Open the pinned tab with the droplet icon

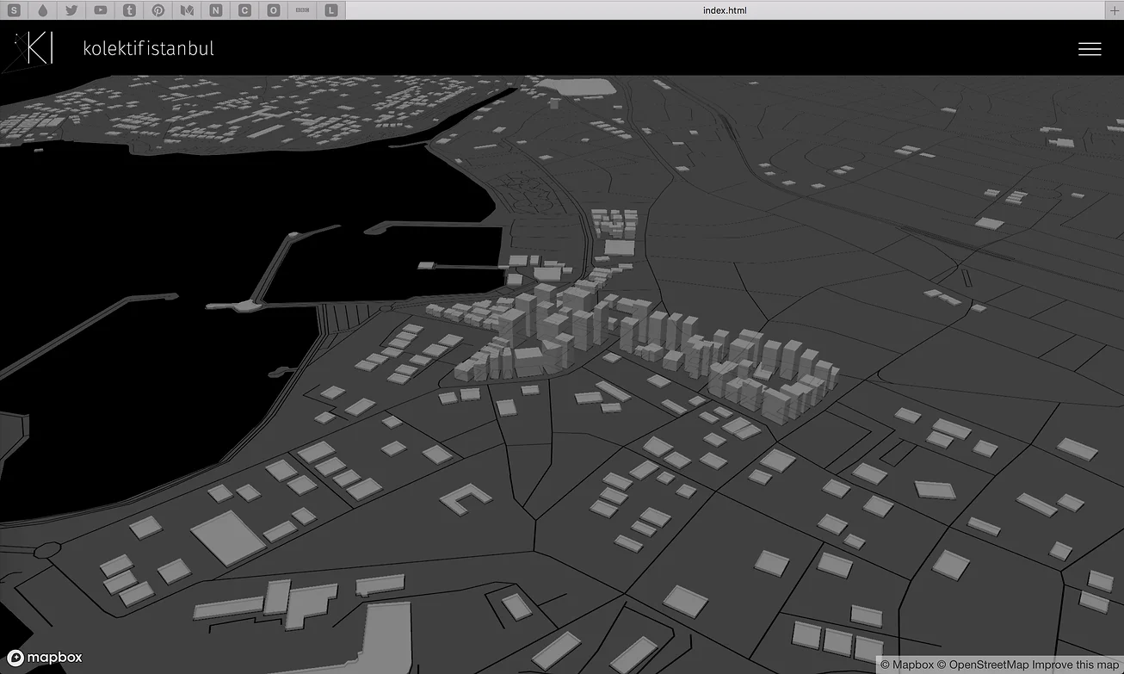click(x=43, y=10)
